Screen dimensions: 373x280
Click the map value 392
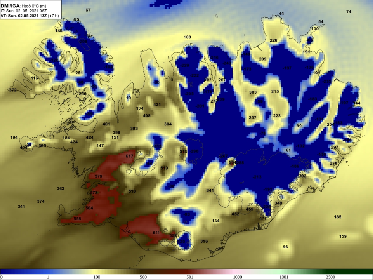[303, 176]
